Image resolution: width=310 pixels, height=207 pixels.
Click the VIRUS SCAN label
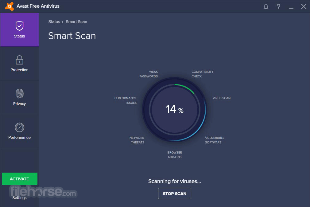pyautogui.click(x=222, y=98)
